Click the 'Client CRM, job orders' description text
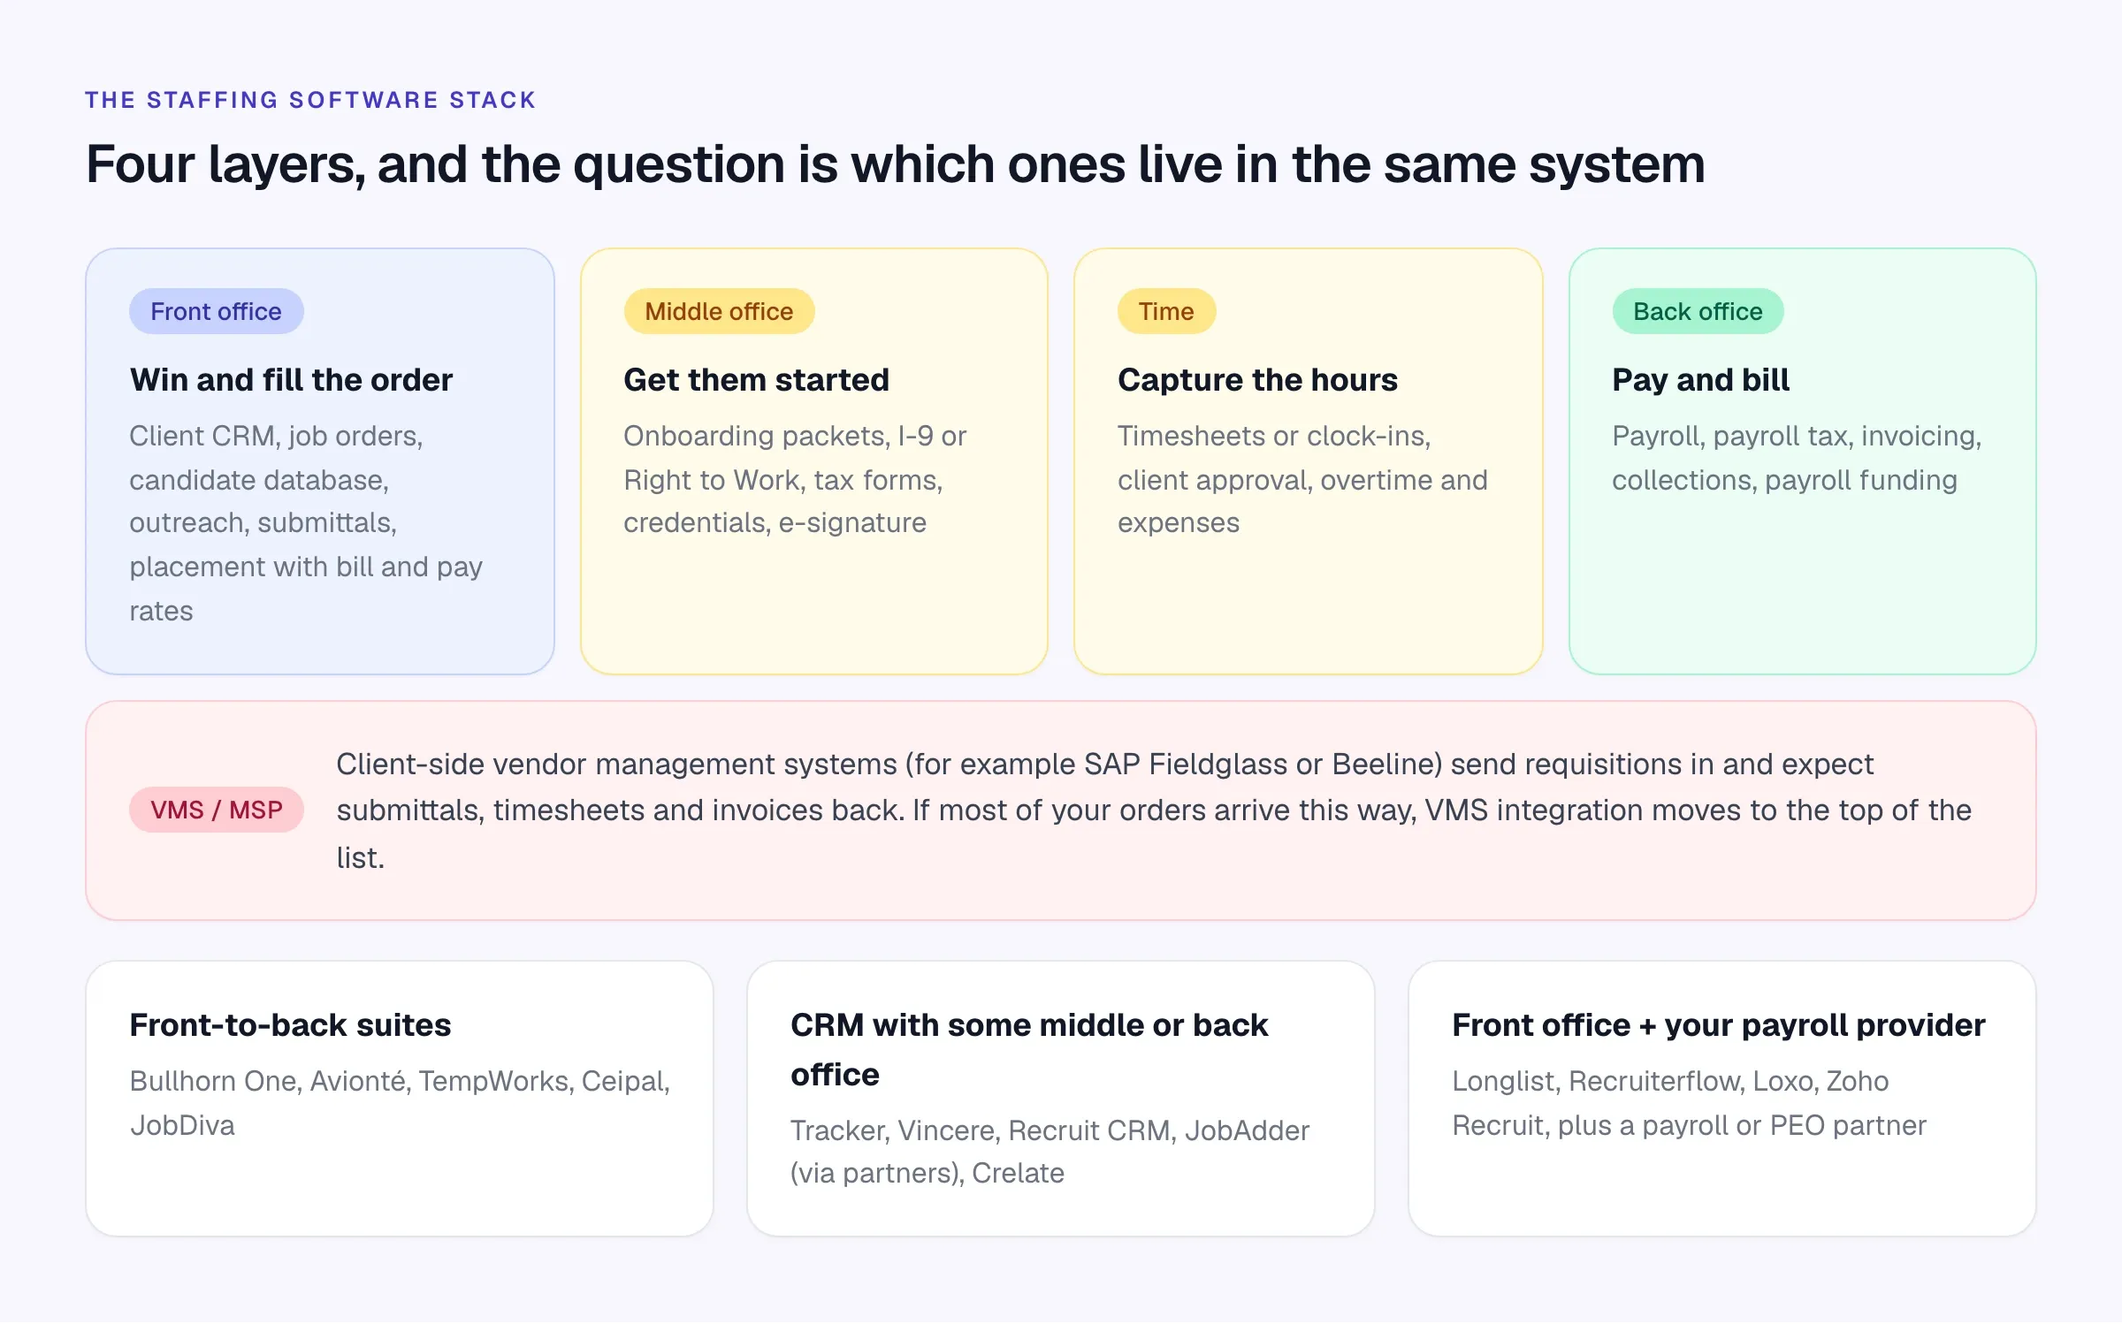 tap(306, 523)
